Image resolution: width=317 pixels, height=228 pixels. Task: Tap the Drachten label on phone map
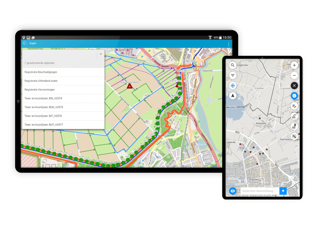pos(254,179)
